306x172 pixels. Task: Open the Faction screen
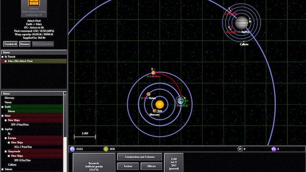[128, 166]
